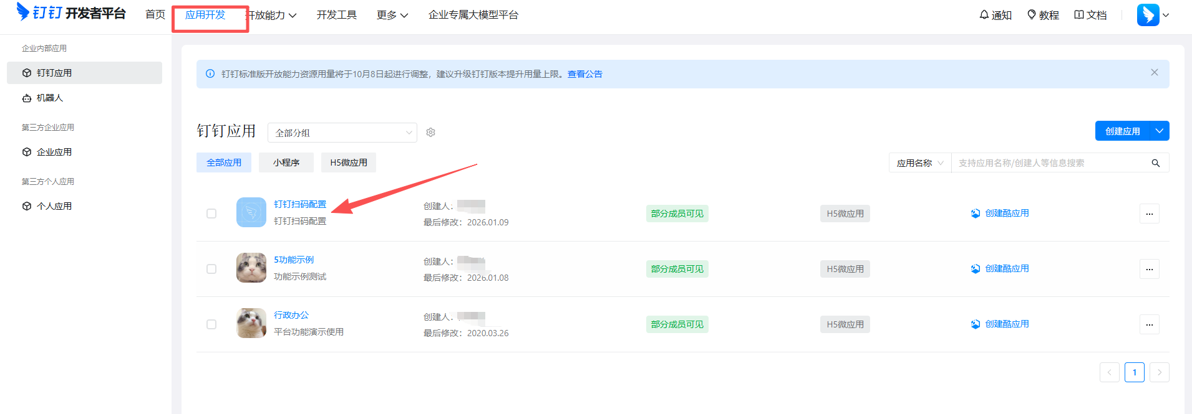The width and height of the screenshot is (1192, 414).
Task: Click the gear icon beside group selector
Action: (x=430, y=132)
